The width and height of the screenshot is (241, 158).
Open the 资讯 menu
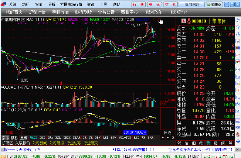pyautogui.click(x=91, y=4)
